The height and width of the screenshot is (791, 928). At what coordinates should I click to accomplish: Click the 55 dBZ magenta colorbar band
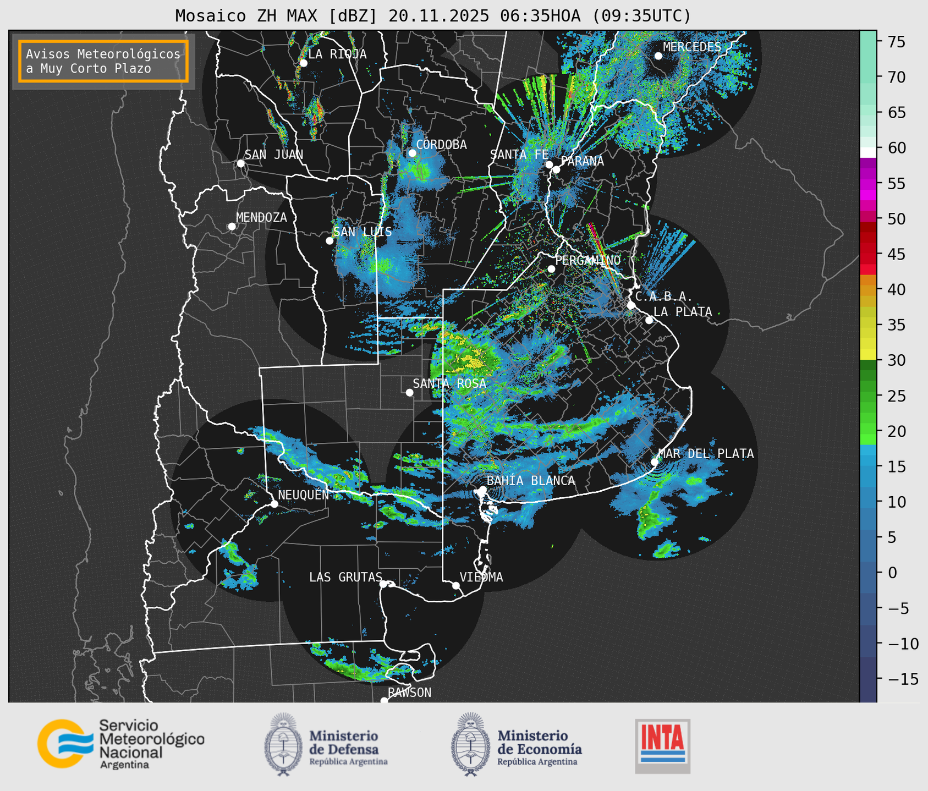point(868,184)
